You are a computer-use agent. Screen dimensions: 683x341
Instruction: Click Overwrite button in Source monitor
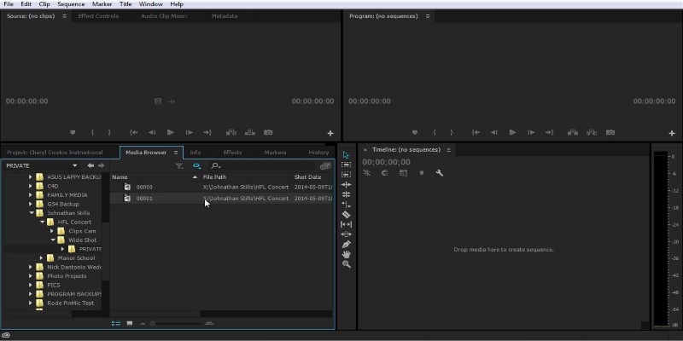(x=249, y=132)
